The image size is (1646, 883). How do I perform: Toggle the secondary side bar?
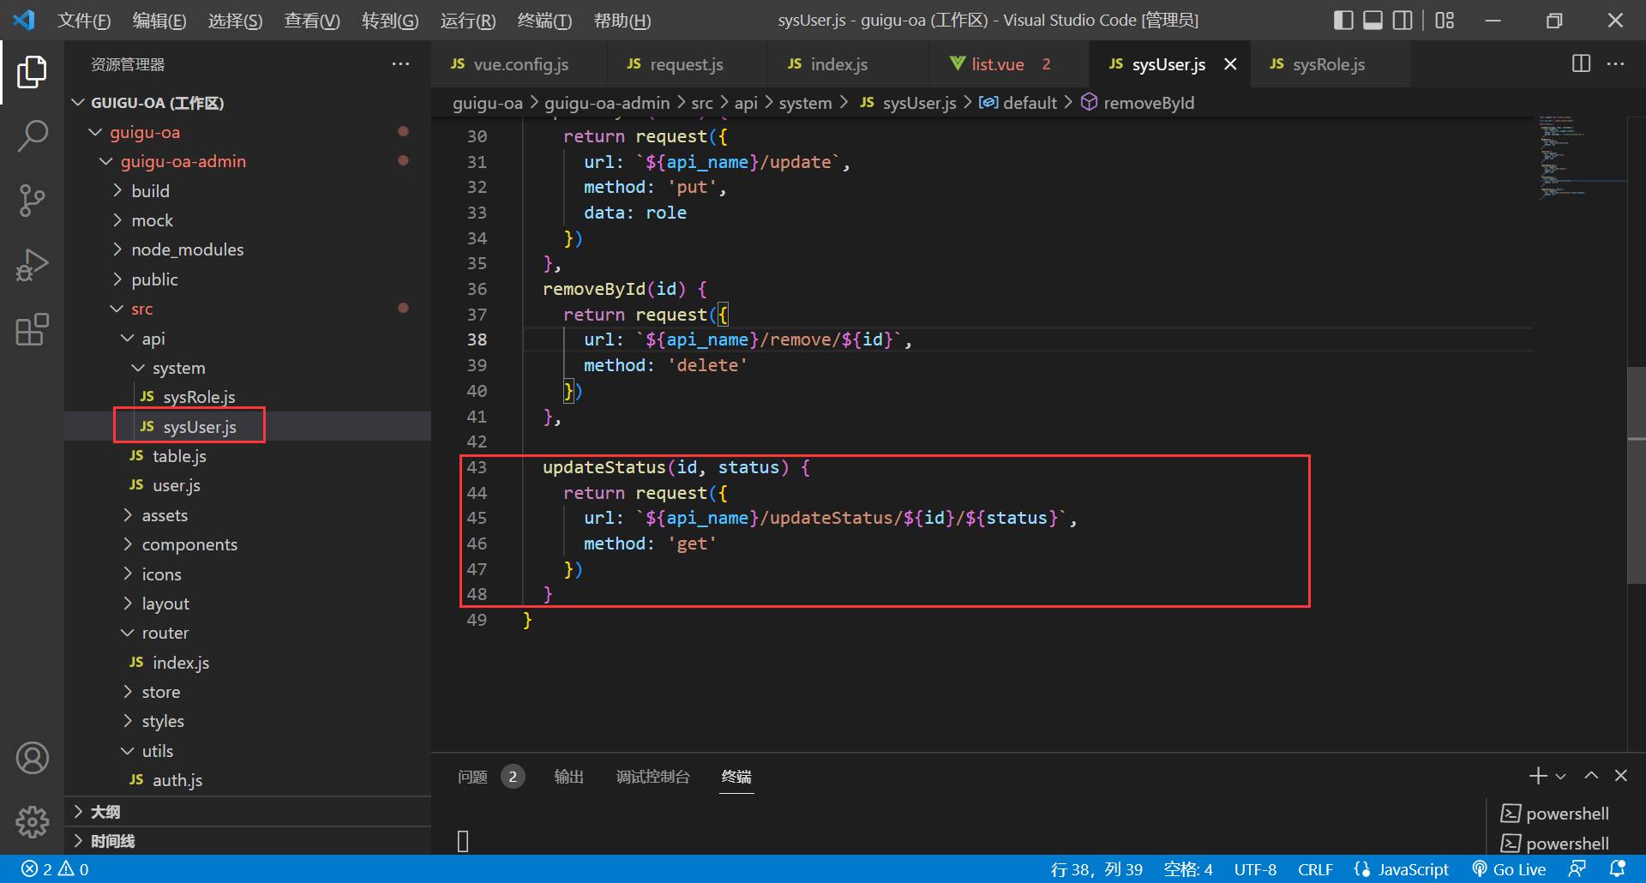(x=1403, y=21)
